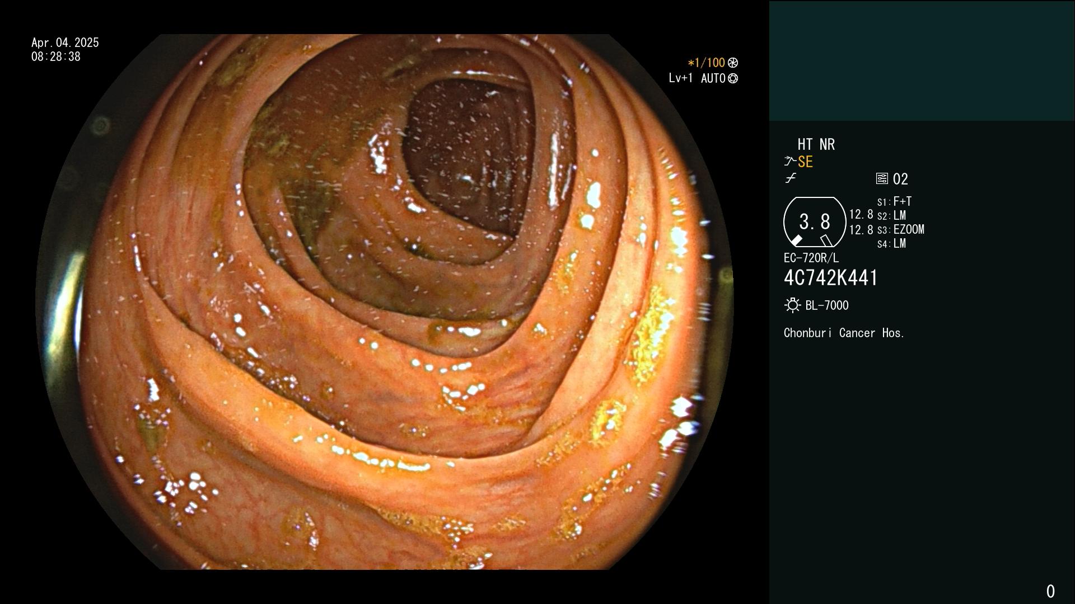Viewport: 1075px width, 604px height.
Task: Click the scope diameter indicator showing 3.8
Action: [x=815, y=222]
